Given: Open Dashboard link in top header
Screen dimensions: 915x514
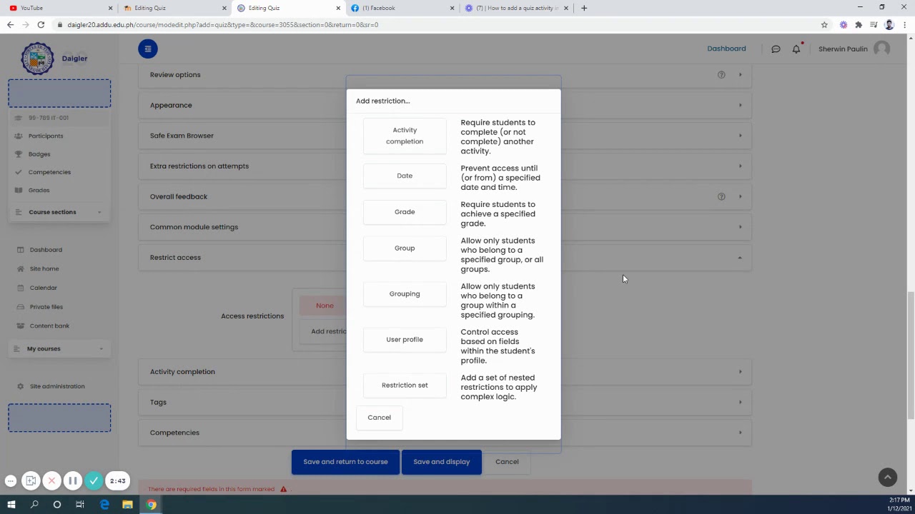Looking at the screenshot, I should click(726, 49).
